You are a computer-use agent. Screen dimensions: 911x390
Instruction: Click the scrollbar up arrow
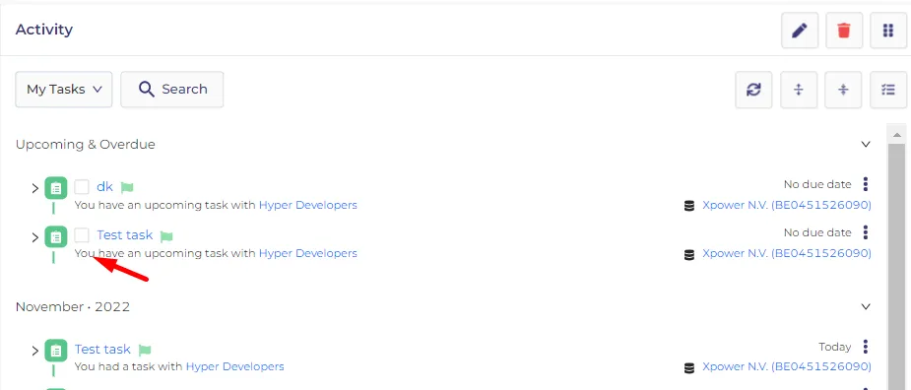pyautogui.click(x=896, y=134)
